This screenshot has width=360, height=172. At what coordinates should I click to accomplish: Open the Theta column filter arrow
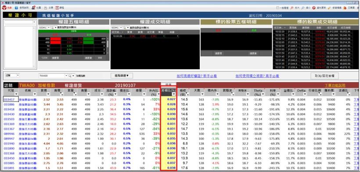[x=263, y=94]
